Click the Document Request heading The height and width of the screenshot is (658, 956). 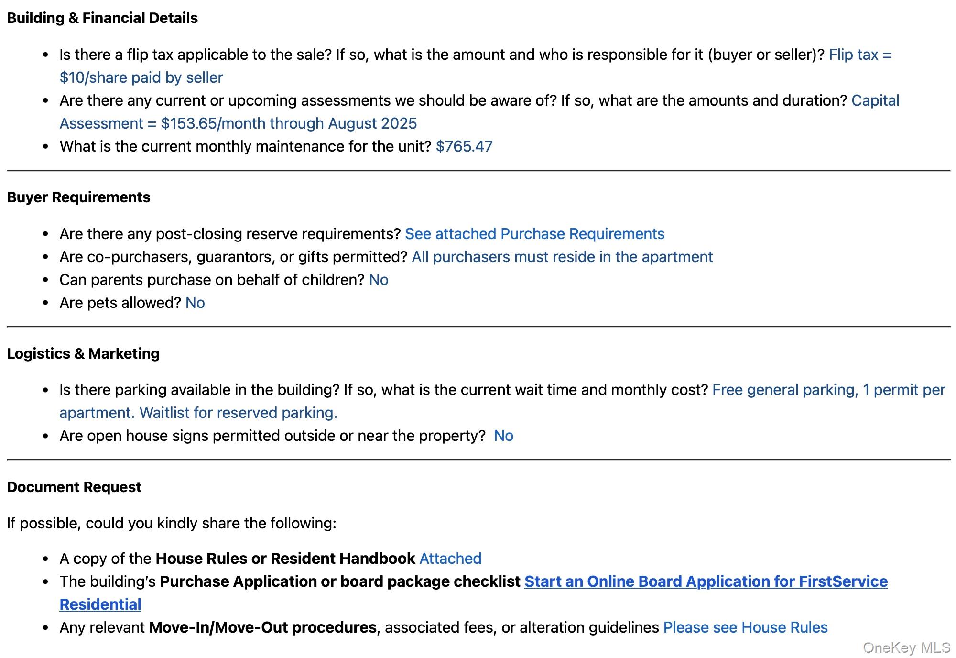click(x=74, y=487)
